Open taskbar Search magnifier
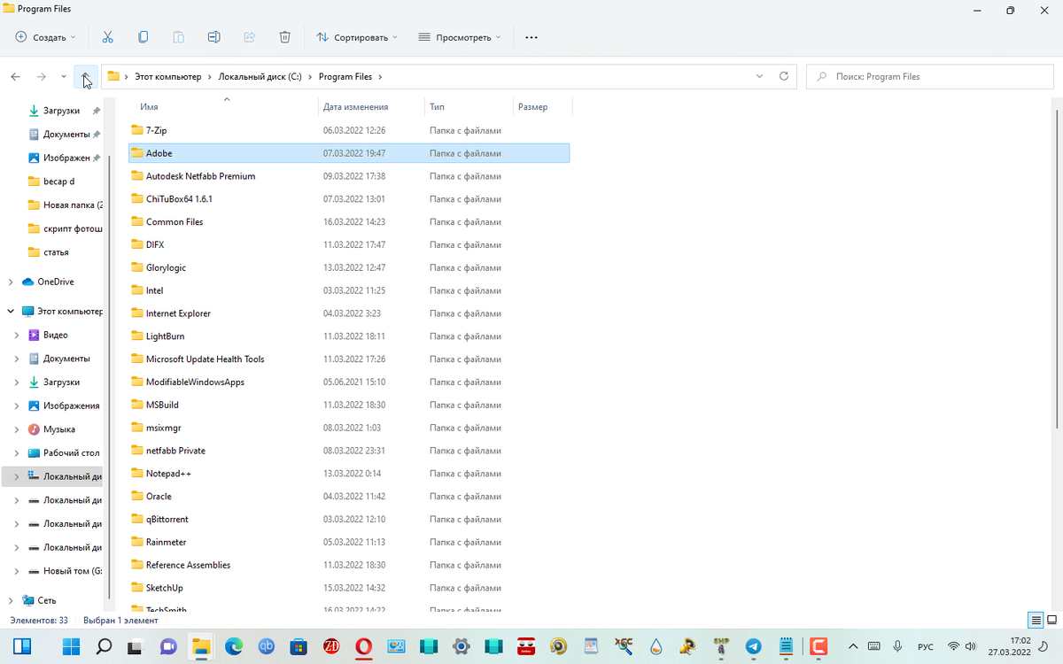 [104, 646]
